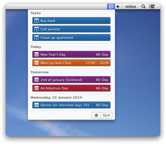Open the New Year's Day event

pos(71,54)
